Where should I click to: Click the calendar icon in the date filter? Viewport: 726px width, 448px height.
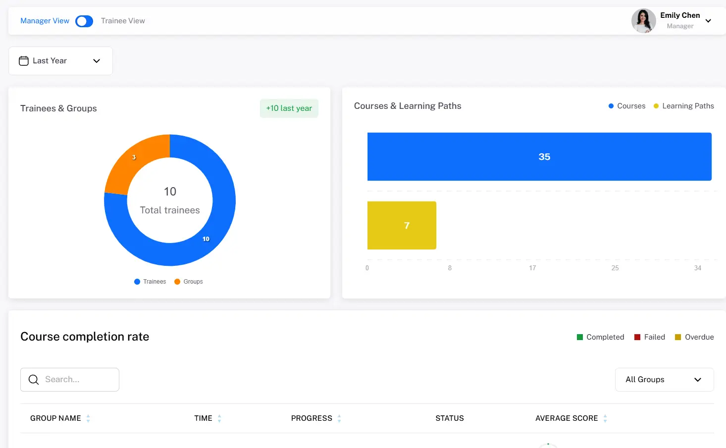[23, 60]
